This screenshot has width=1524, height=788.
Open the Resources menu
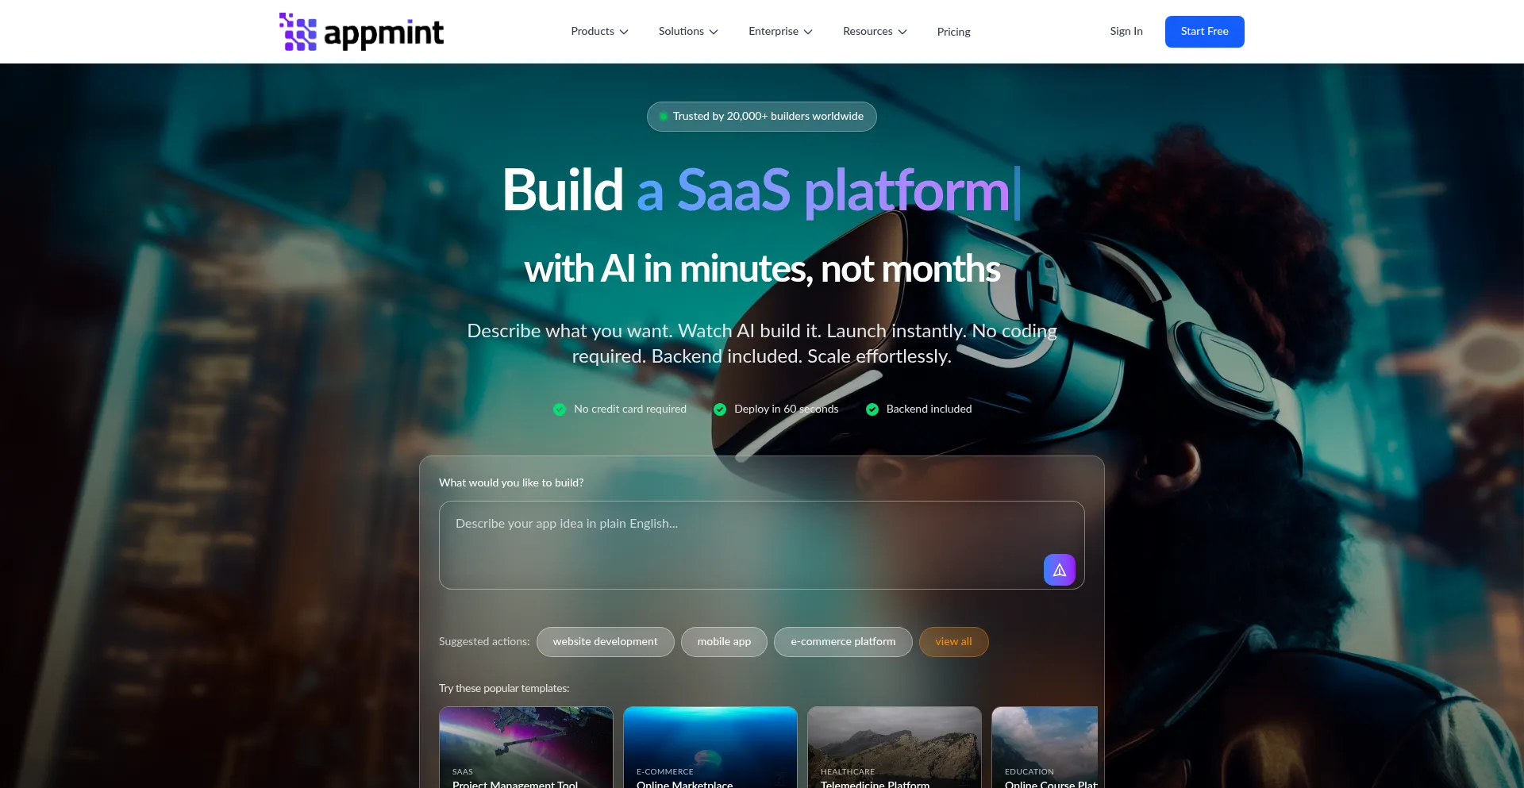pos(875,32)
